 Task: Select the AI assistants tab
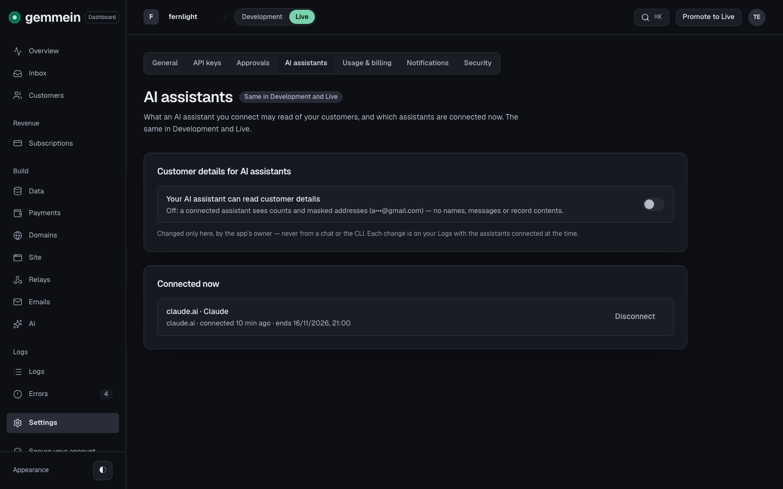[x=306, y=63]
